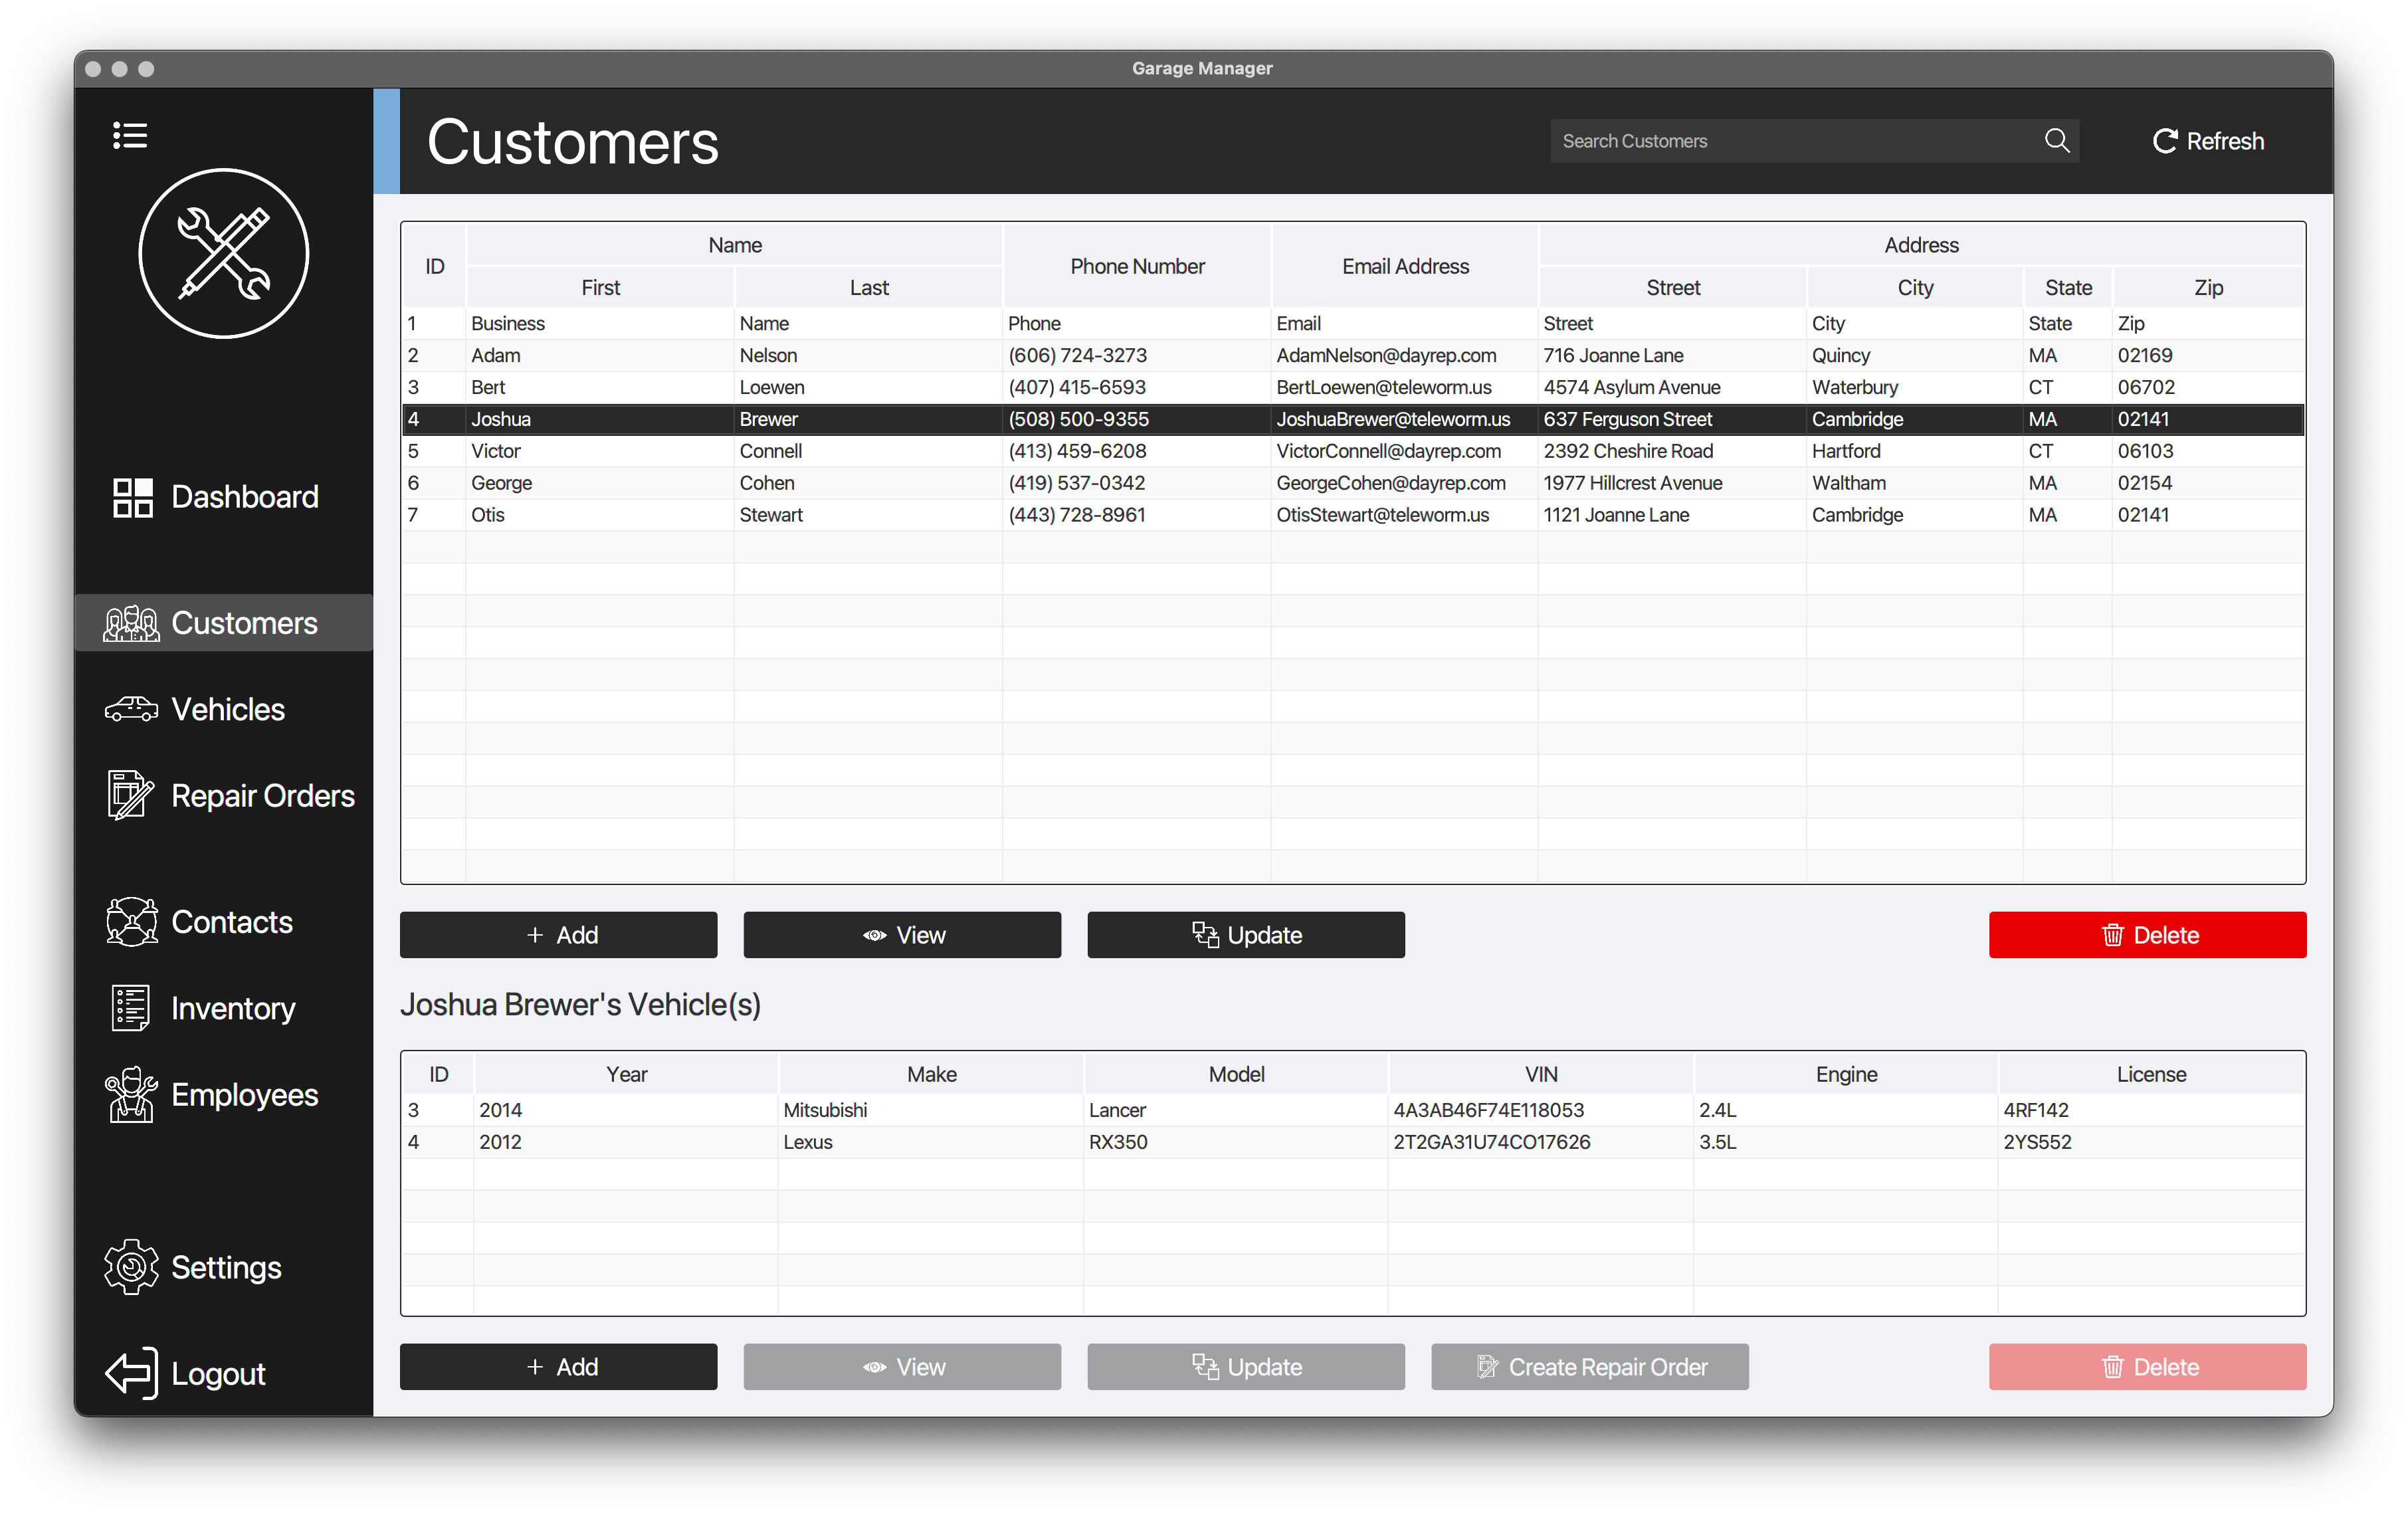Click the Vehicles car icon
The image size is (2408, 1515).
click(x=131, y=709)
